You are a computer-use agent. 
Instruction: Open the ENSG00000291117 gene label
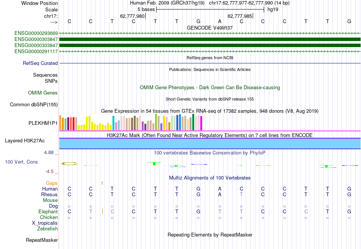point(36,52)
